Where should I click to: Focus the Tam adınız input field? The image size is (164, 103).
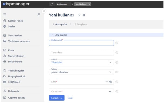click(x=81, y=53)
